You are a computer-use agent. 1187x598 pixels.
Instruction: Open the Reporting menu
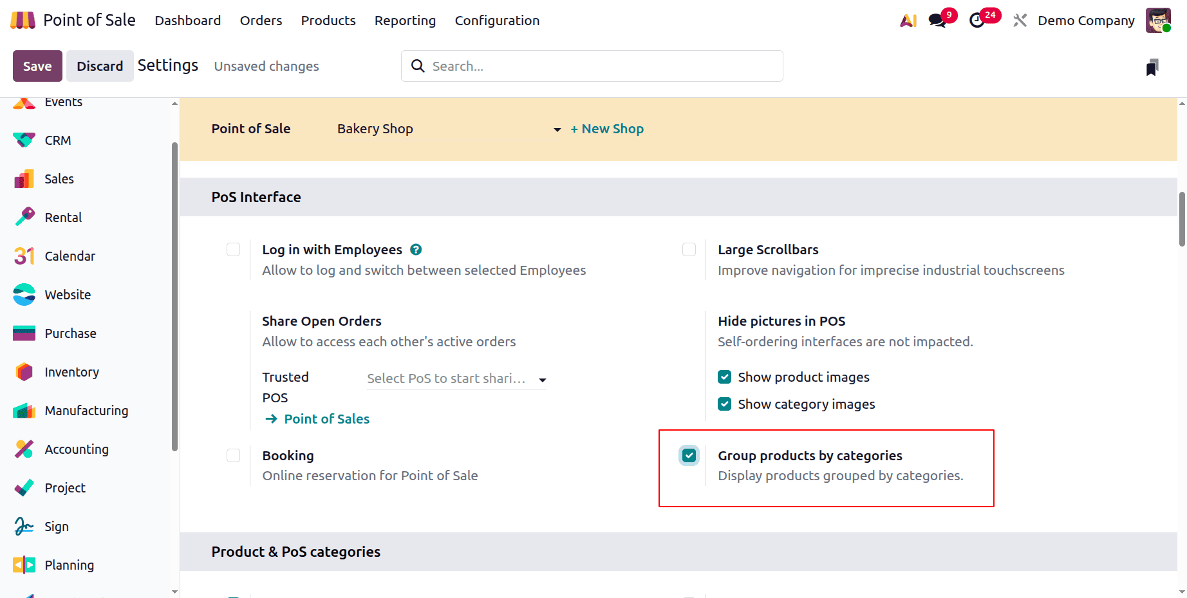tap(405, 20)
